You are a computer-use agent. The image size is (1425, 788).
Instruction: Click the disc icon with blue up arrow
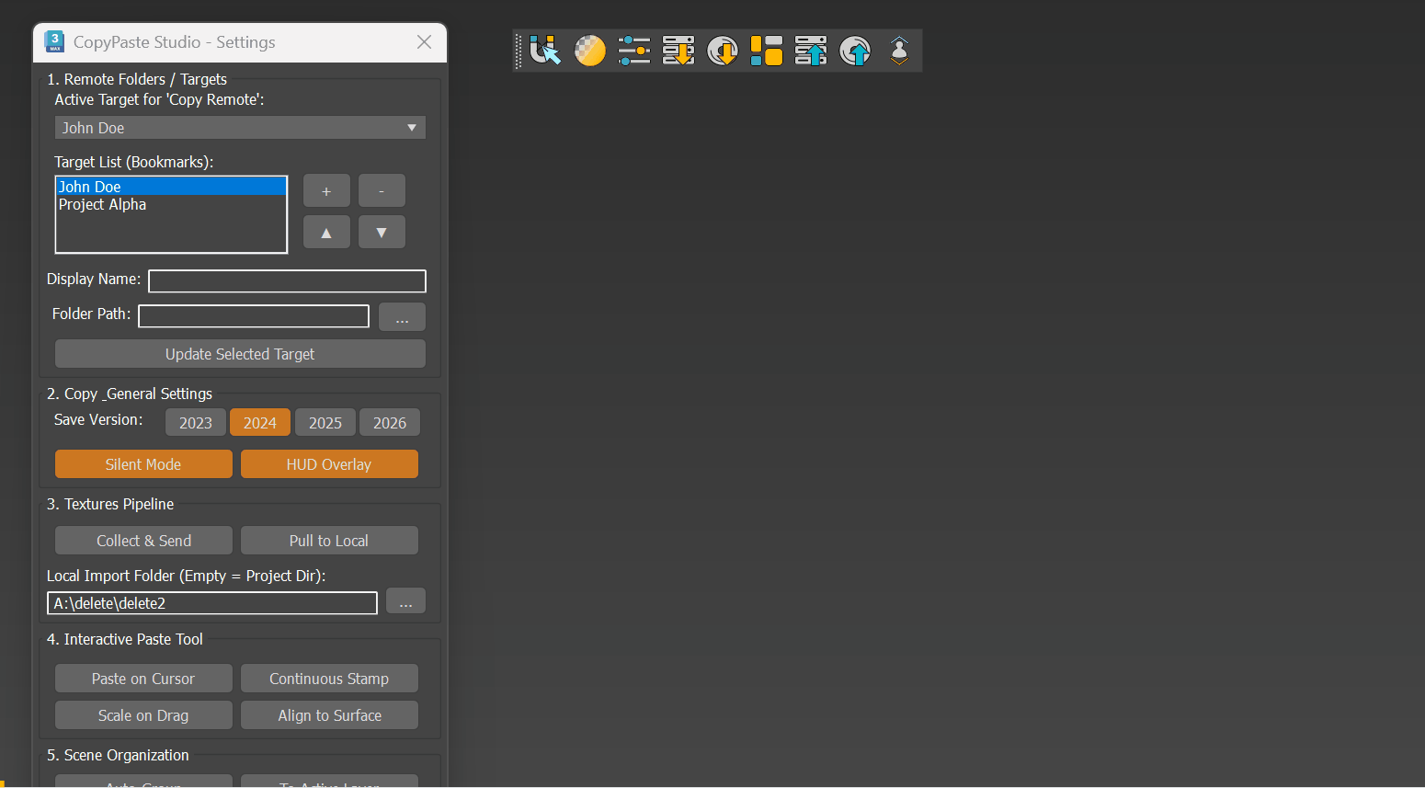click(854, 51)
